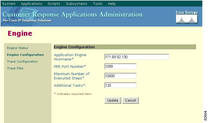Image resolution: width=208 pixels, height=123 pixels.
Task: Open the Tools menu
Action: click(97, 4)
